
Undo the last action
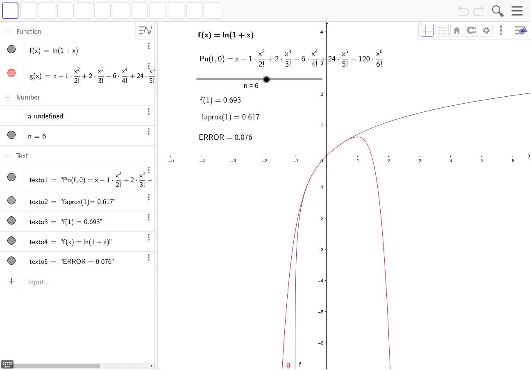point(463,11)
